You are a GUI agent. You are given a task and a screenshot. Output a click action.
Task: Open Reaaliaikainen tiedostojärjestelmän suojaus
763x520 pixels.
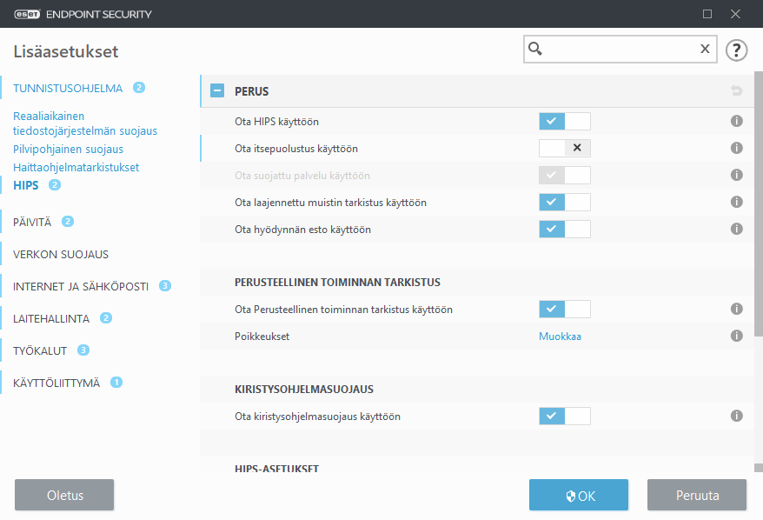pyautogui.click(x=85, y=123)
